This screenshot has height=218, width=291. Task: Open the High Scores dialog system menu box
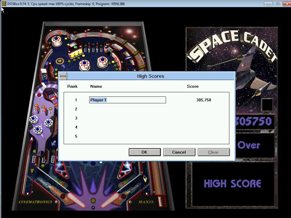[63, 76]
